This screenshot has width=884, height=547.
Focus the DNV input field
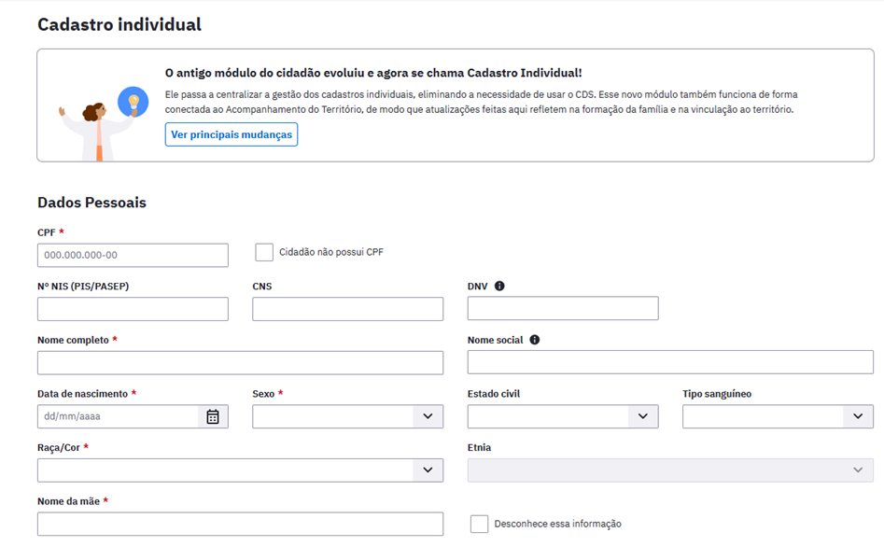563,308
